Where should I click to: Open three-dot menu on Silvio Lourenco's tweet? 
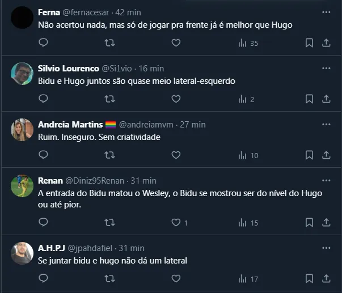pos(326,68)
